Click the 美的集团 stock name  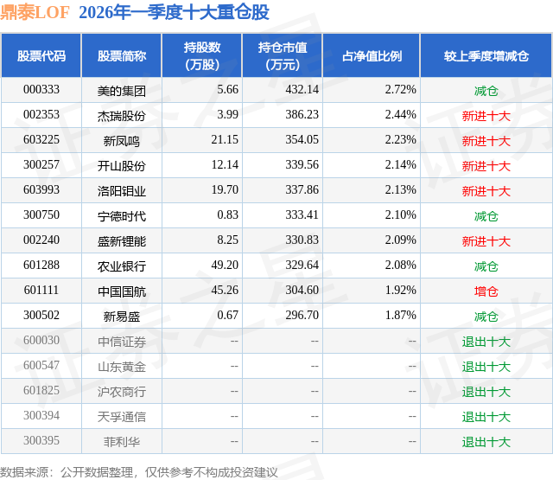point(122,91)
